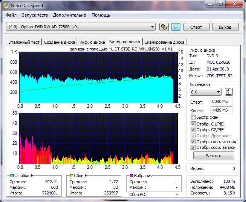Click the Расшир. button
246x202 pixels.
pyautogui.click(x=213, y=156)
